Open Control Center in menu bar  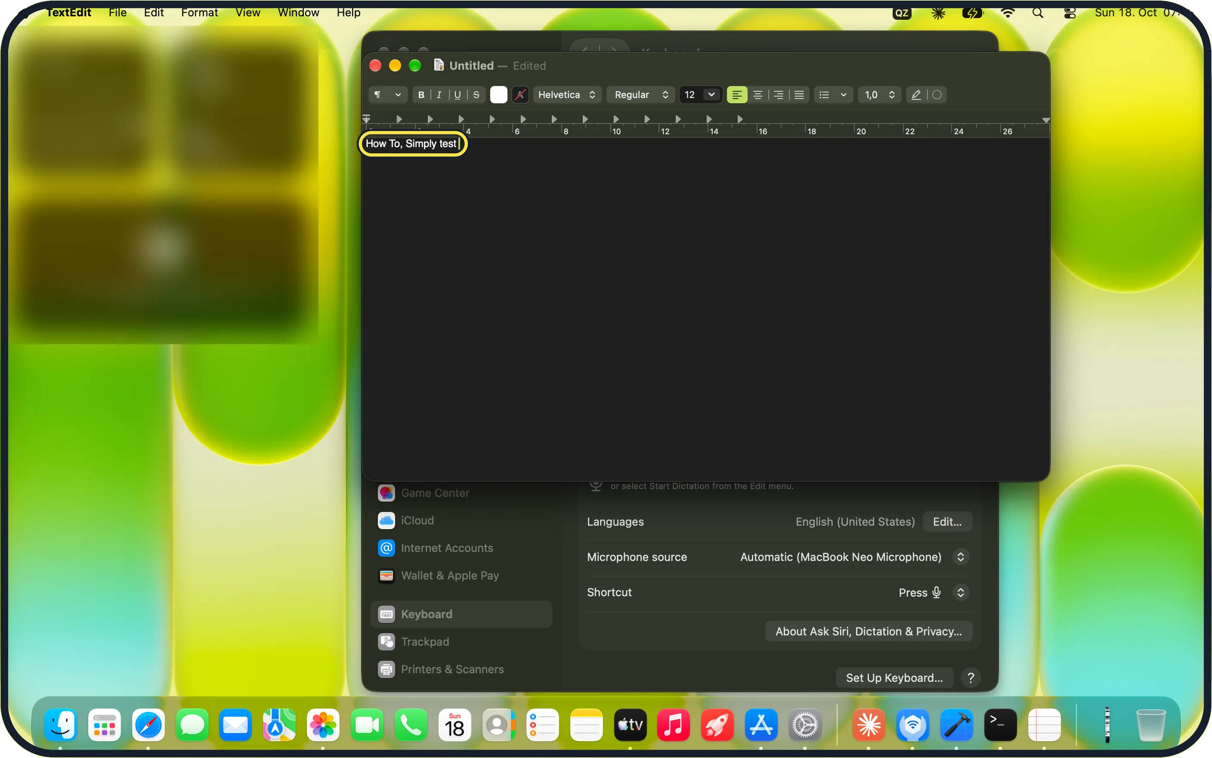point(1069,13)
